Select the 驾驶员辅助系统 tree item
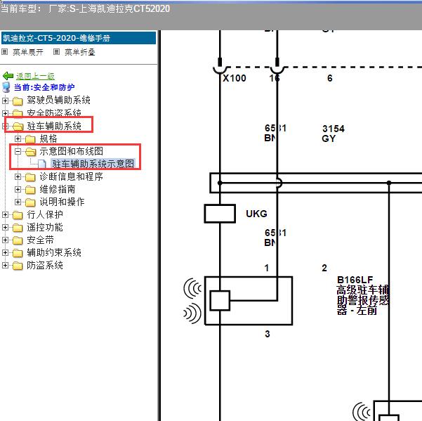 [x=58, y=101]
